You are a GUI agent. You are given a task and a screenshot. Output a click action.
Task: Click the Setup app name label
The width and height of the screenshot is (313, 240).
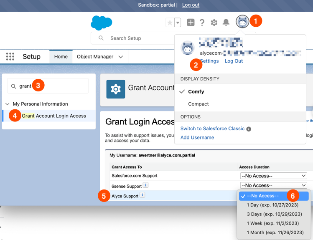31,57
